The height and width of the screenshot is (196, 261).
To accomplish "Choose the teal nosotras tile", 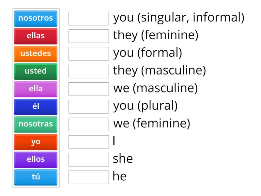I will click(x=36, y=124).
